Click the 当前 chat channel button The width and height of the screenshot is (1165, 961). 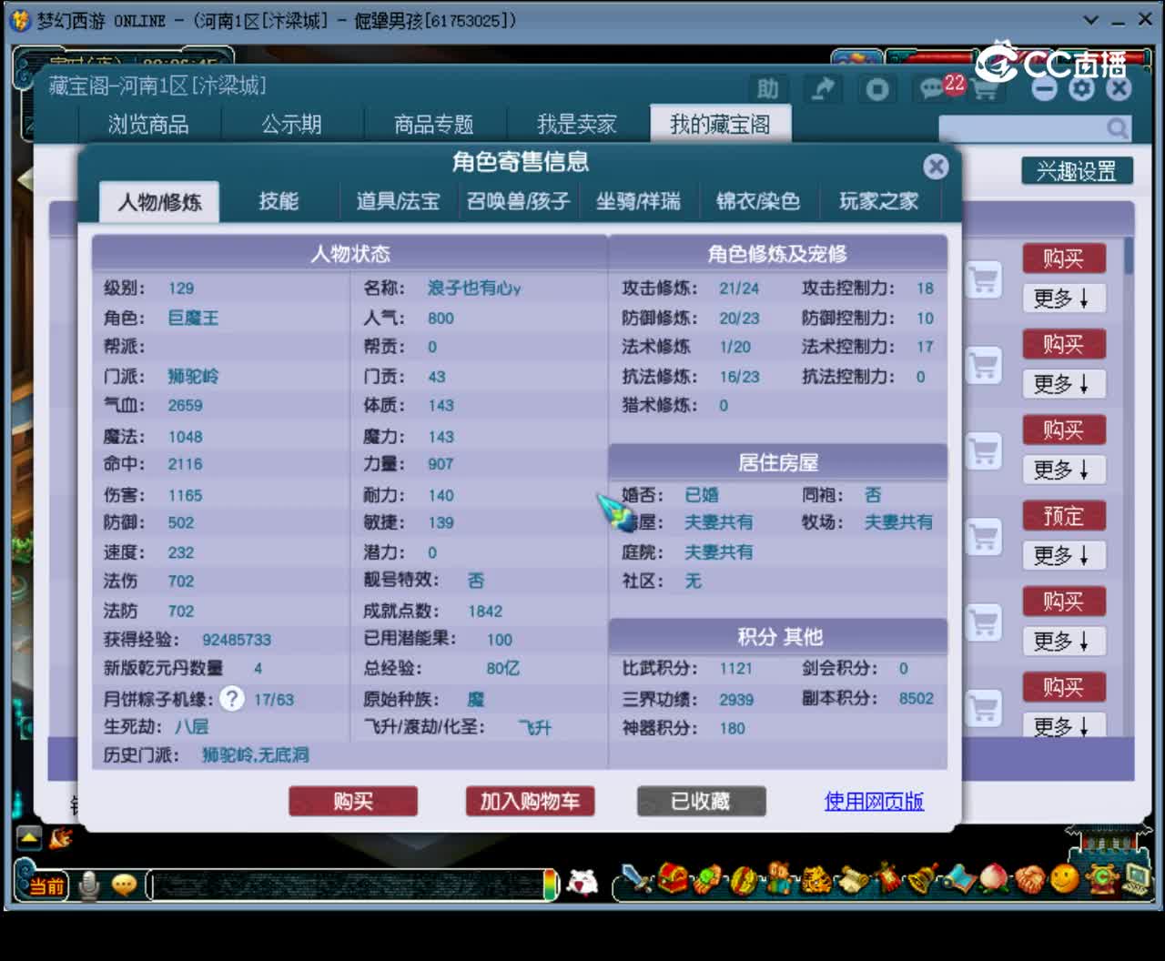click(x=46, y=885)
